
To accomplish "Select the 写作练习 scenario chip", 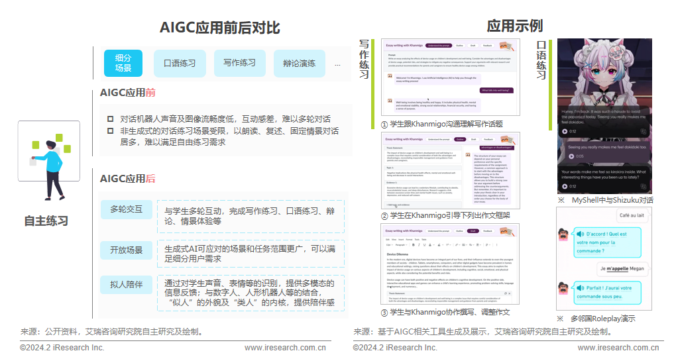I will (x=240, y=64).
